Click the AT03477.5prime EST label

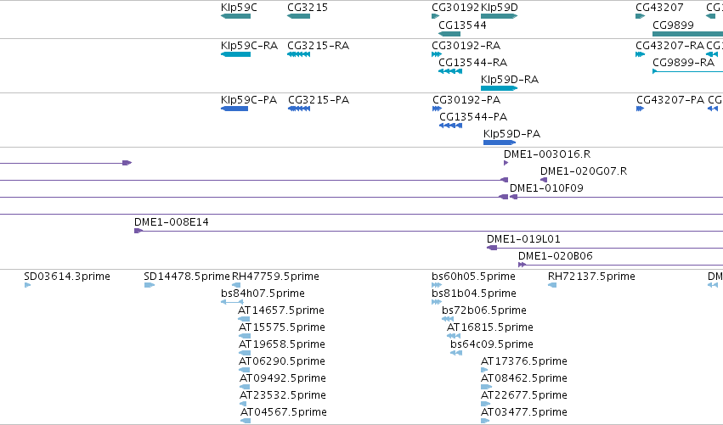(524, 412)
